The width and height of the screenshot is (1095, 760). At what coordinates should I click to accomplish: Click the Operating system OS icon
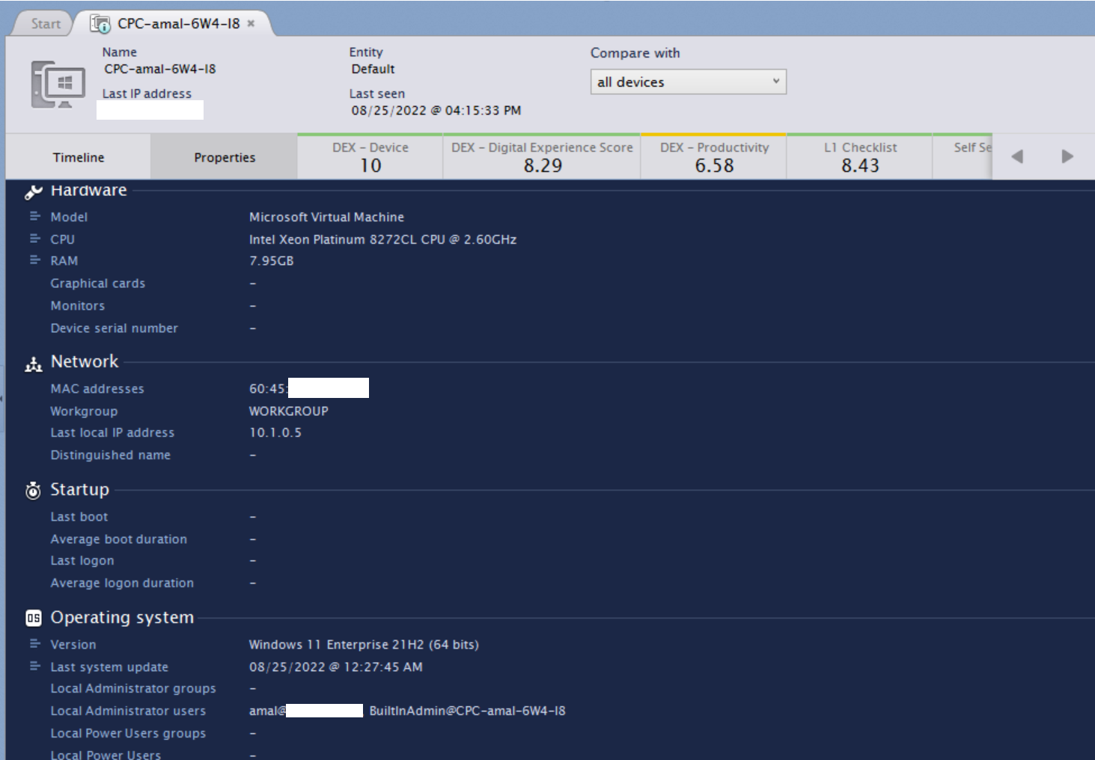(33, 618)
